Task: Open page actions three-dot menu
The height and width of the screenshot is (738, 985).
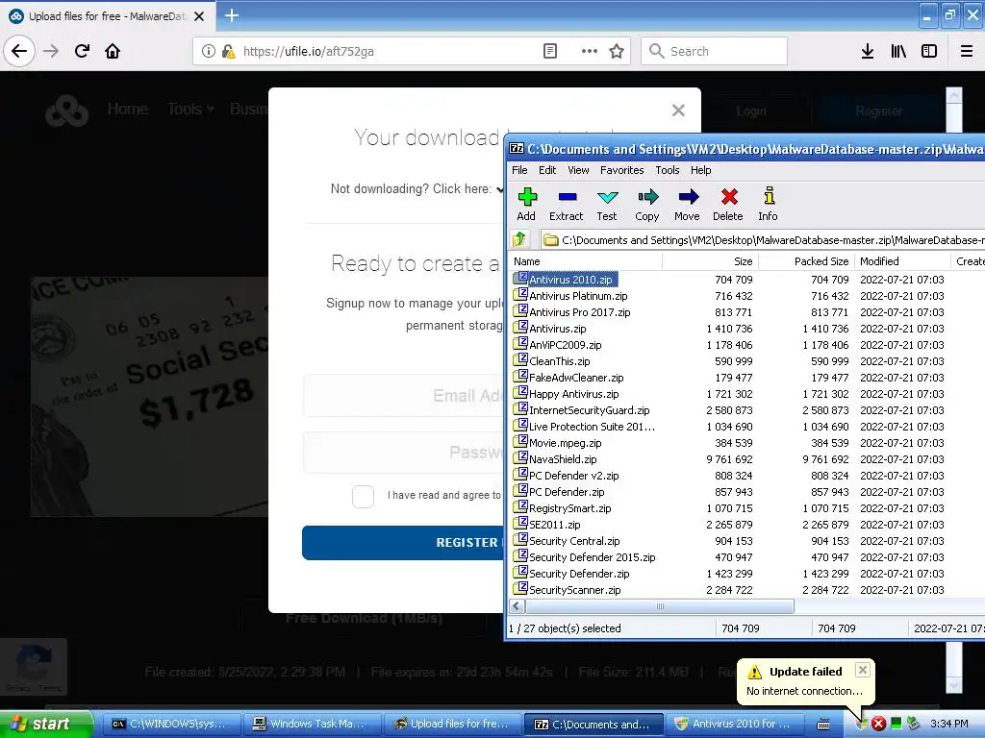Action: click(x=590, y=52)
